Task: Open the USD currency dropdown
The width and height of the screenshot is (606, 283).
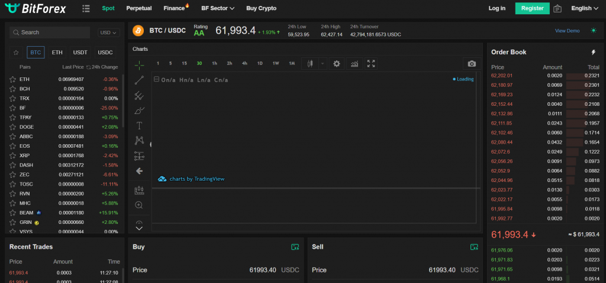Action: point(108,33)
